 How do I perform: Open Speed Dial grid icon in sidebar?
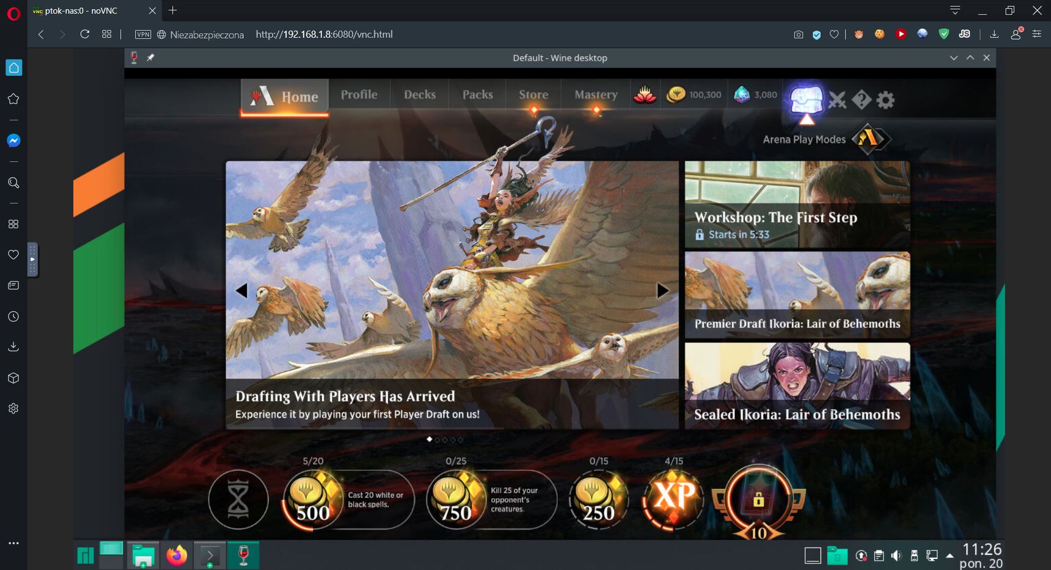pyautogui.click(x=13, y=224)
